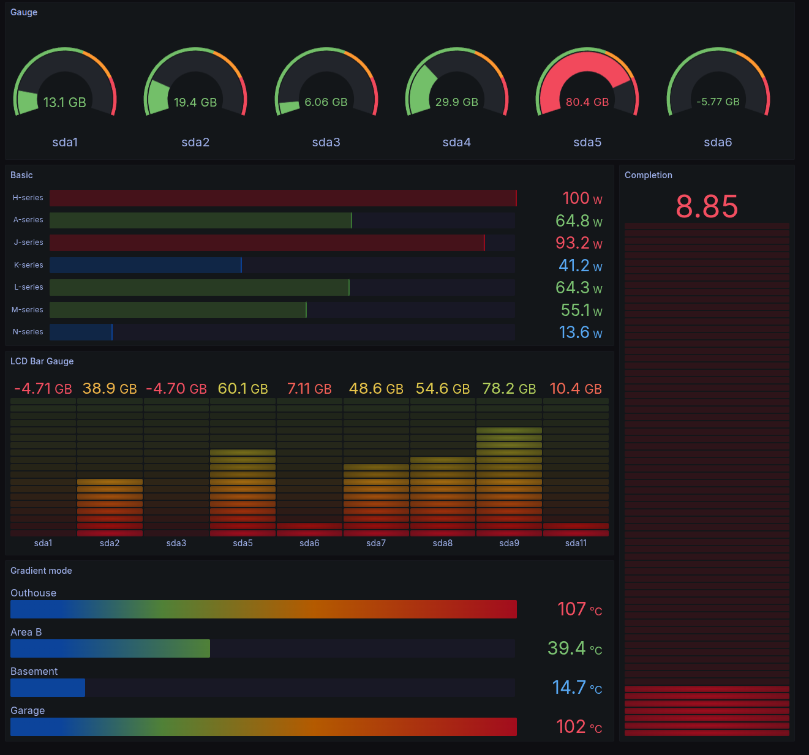Viewport: 809px width, 755px height.
Task: Open the LCD Bar Gauge panel menu
Action: pos(42,361)
